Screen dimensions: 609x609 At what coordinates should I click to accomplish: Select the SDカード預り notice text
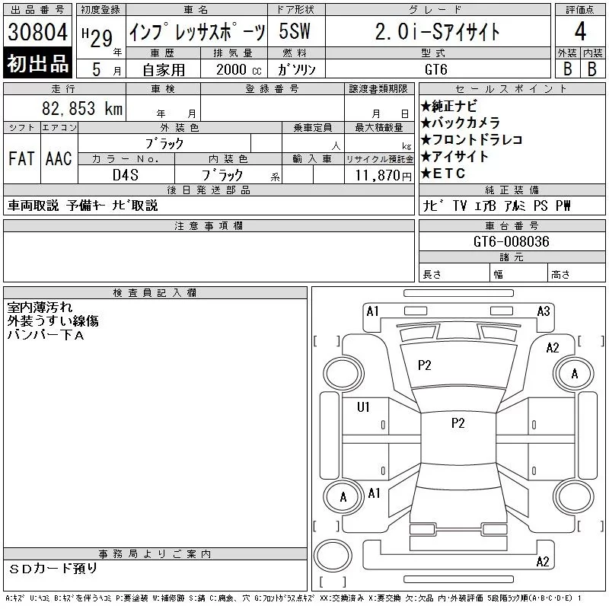(53, 569)
